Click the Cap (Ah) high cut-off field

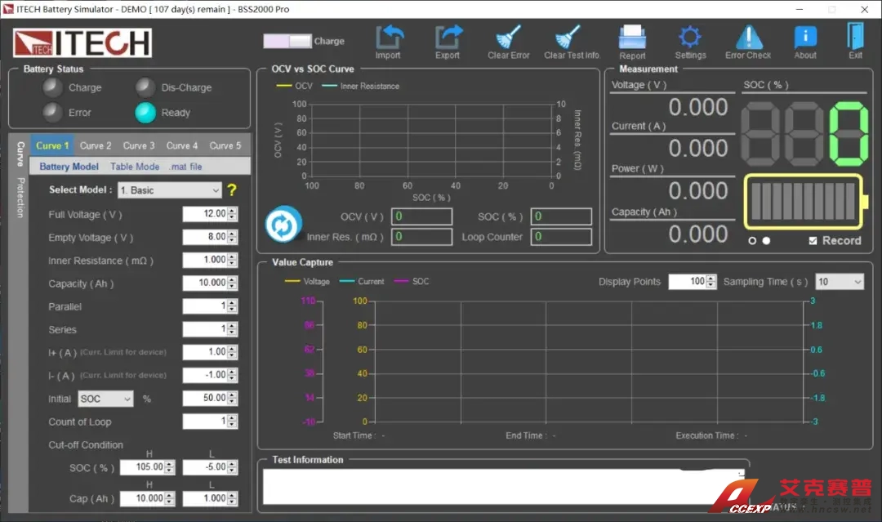coord(147,498)
